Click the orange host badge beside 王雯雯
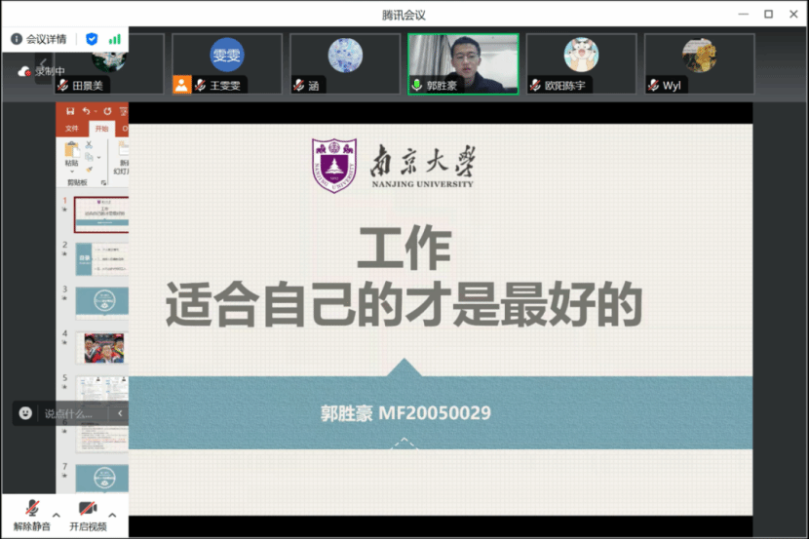 point(181,85)
